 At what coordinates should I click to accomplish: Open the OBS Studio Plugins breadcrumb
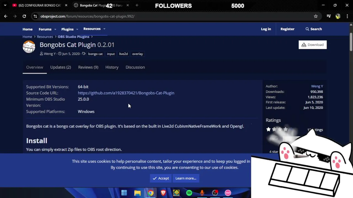[x=73, y=37]
